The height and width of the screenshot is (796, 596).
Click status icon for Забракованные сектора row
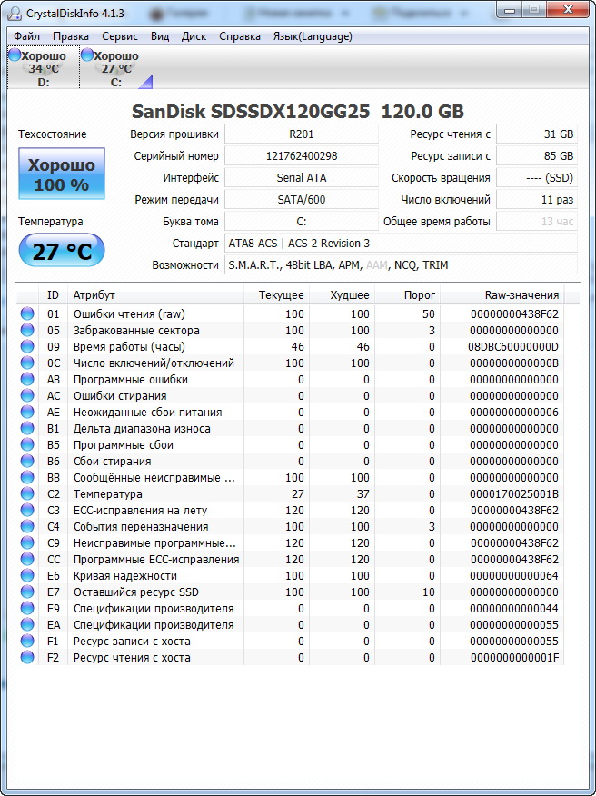point(27,331)
